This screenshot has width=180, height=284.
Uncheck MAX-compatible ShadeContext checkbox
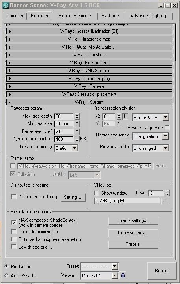(14, 222)
